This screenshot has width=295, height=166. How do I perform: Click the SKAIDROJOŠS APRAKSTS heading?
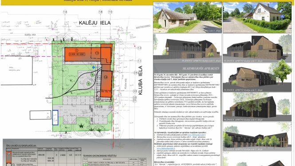tap(201, 68)
